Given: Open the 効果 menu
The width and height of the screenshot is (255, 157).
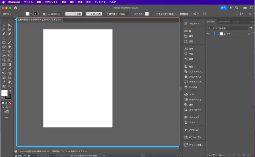Looking at the screenshot, I should (80, 2).
